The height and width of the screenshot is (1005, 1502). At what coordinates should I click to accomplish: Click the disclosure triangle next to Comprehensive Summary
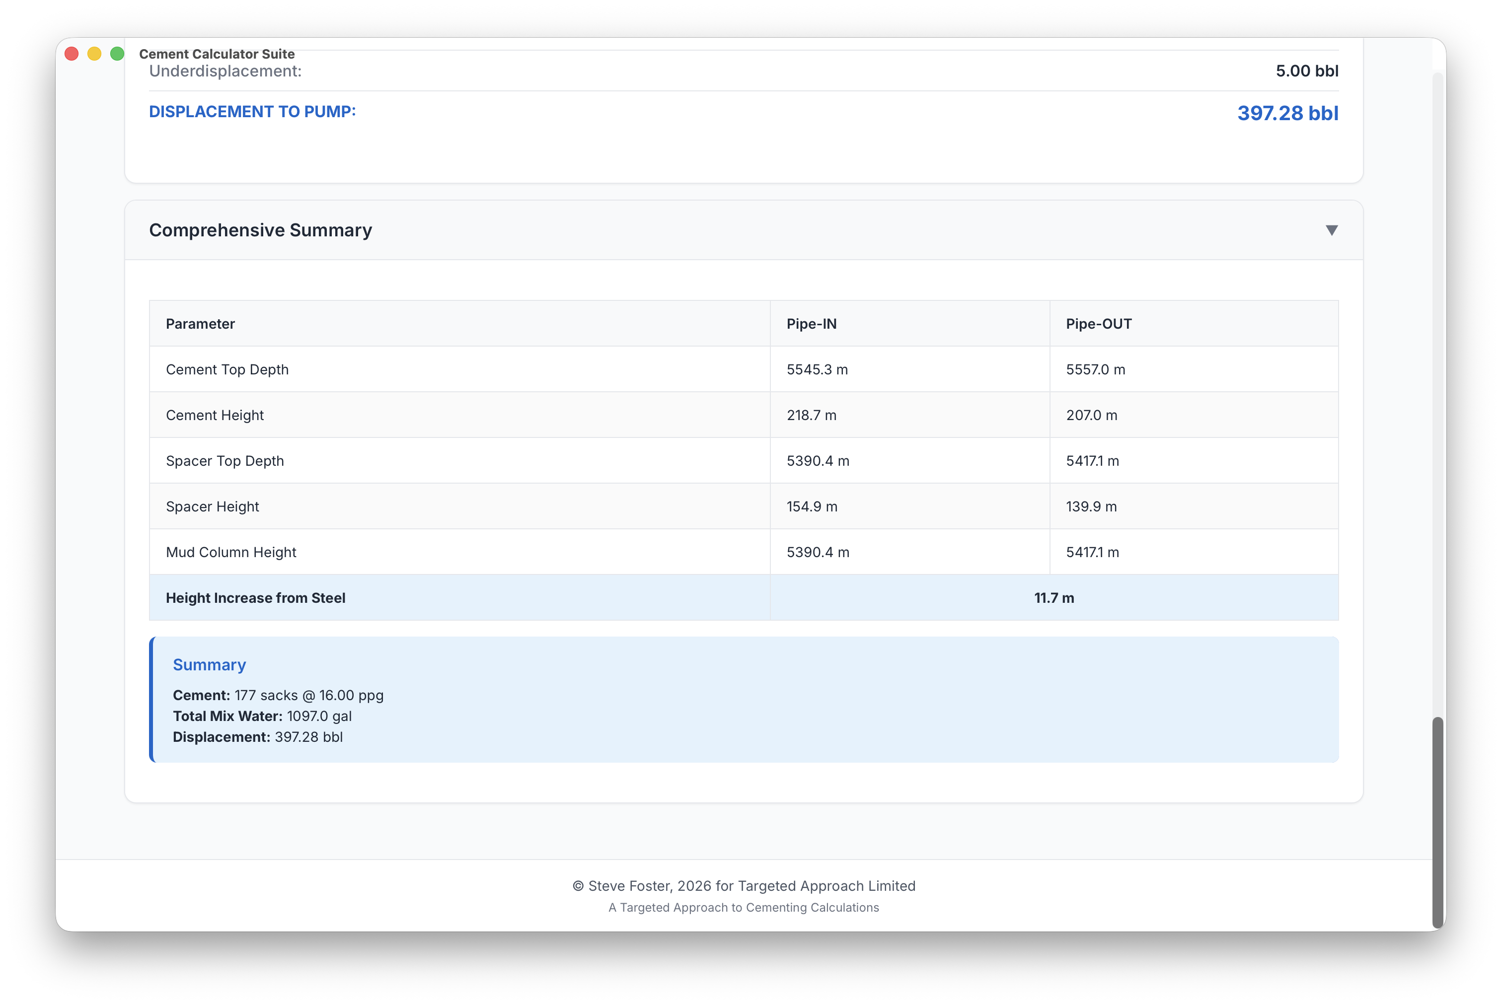[x=1332, y=230]
